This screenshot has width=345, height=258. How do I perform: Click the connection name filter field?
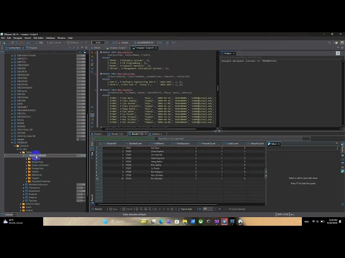coord(41,52)
